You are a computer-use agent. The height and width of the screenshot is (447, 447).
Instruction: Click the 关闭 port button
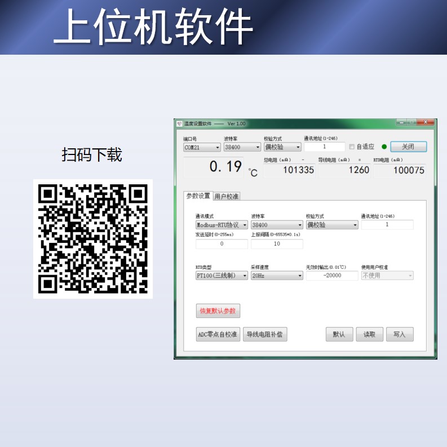408,147
